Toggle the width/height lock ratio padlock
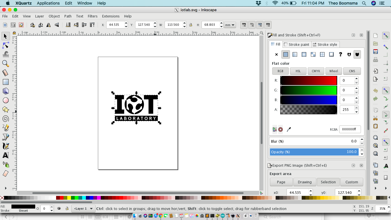This screenshot has width=391, height=220. (x=191, y=25)
